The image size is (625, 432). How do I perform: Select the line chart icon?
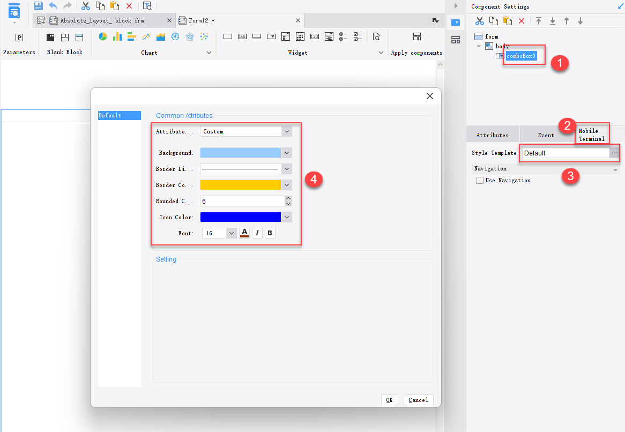click(x=146, y=36)
